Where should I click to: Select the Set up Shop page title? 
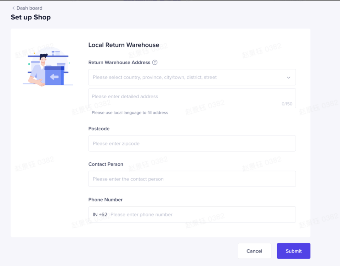(31, 17)
